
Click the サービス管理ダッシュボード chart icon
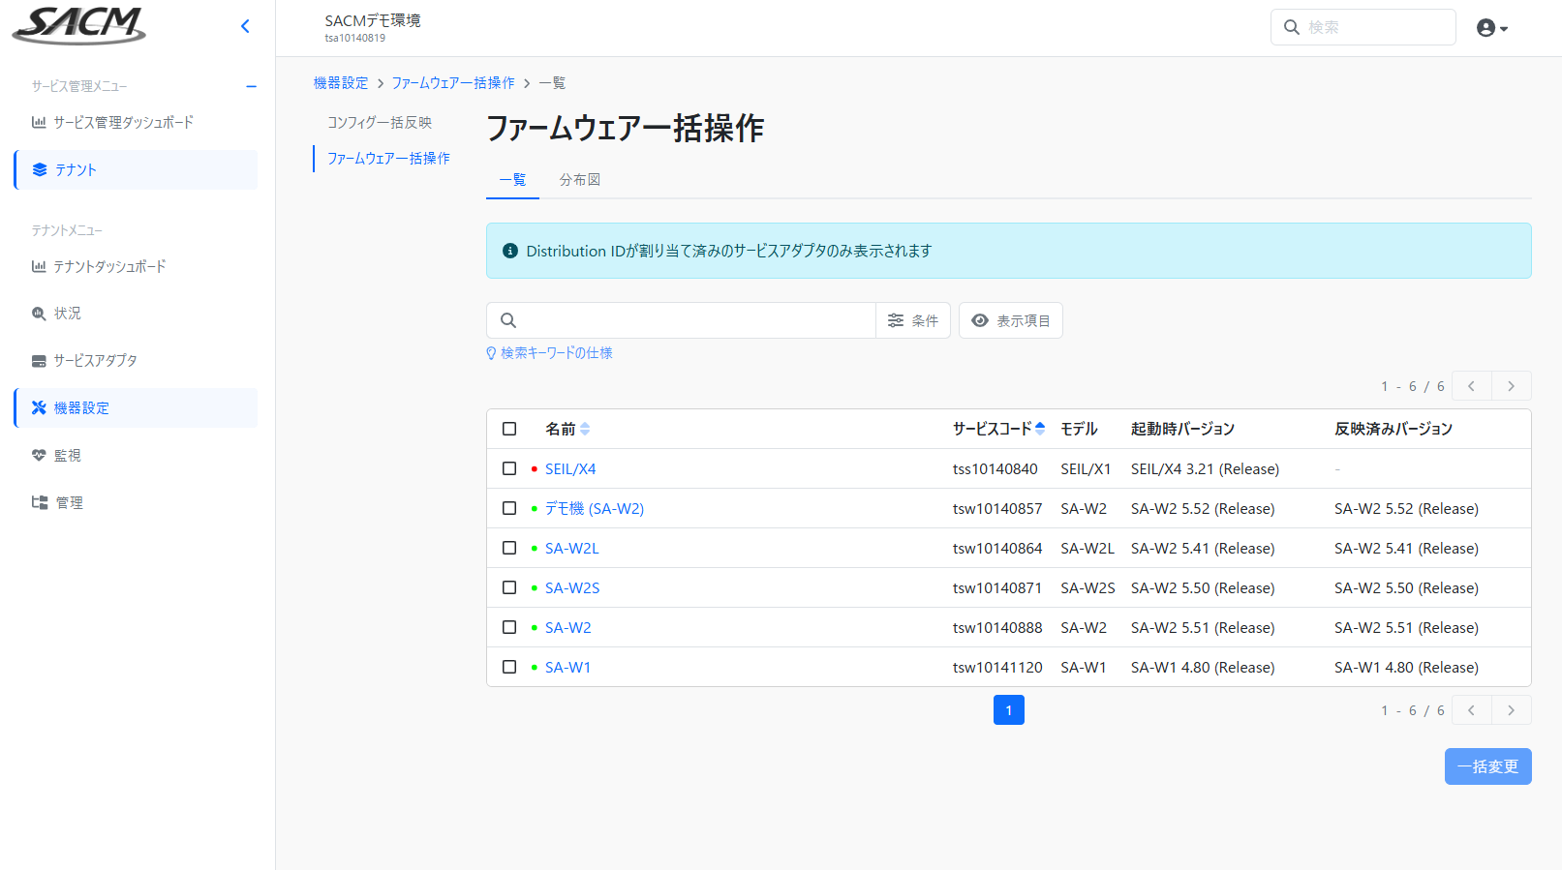click(39, 122)
